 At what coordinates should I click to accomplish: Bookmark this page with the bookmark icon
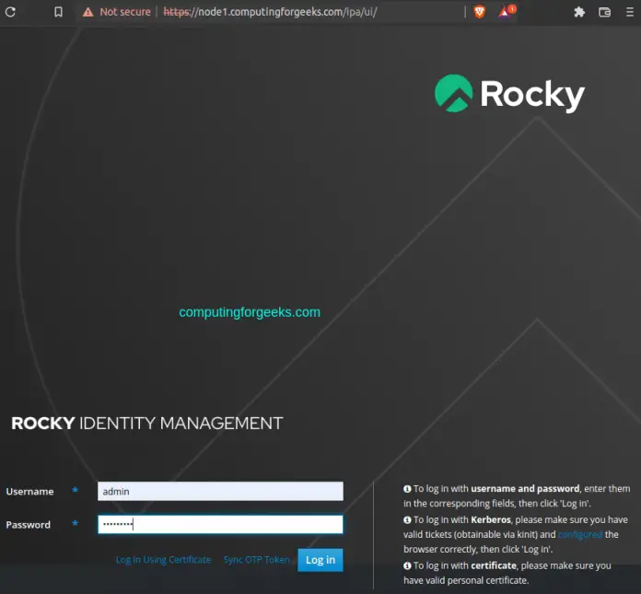pos(58,12)
